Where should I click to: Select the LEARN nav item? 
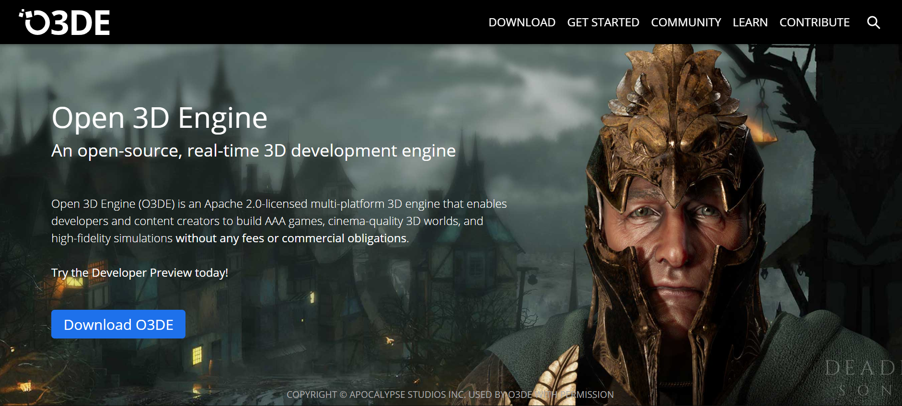pos(750,23)
